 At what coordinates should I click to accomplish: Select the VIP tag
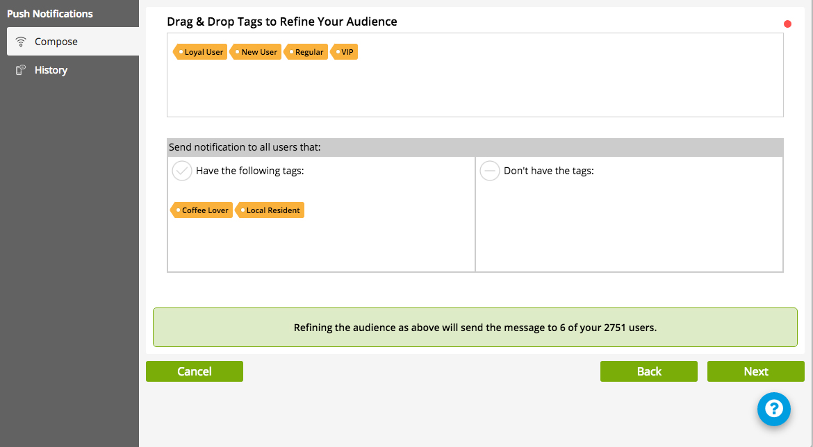tap(345, 52)
